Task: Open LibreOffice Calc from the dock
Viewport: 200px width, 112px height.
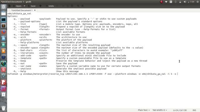Action: (3, 44)
